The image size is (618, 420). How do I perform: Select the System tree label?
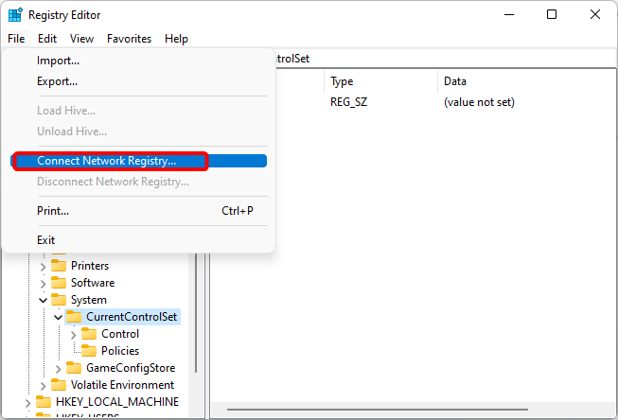coord(89,300)
